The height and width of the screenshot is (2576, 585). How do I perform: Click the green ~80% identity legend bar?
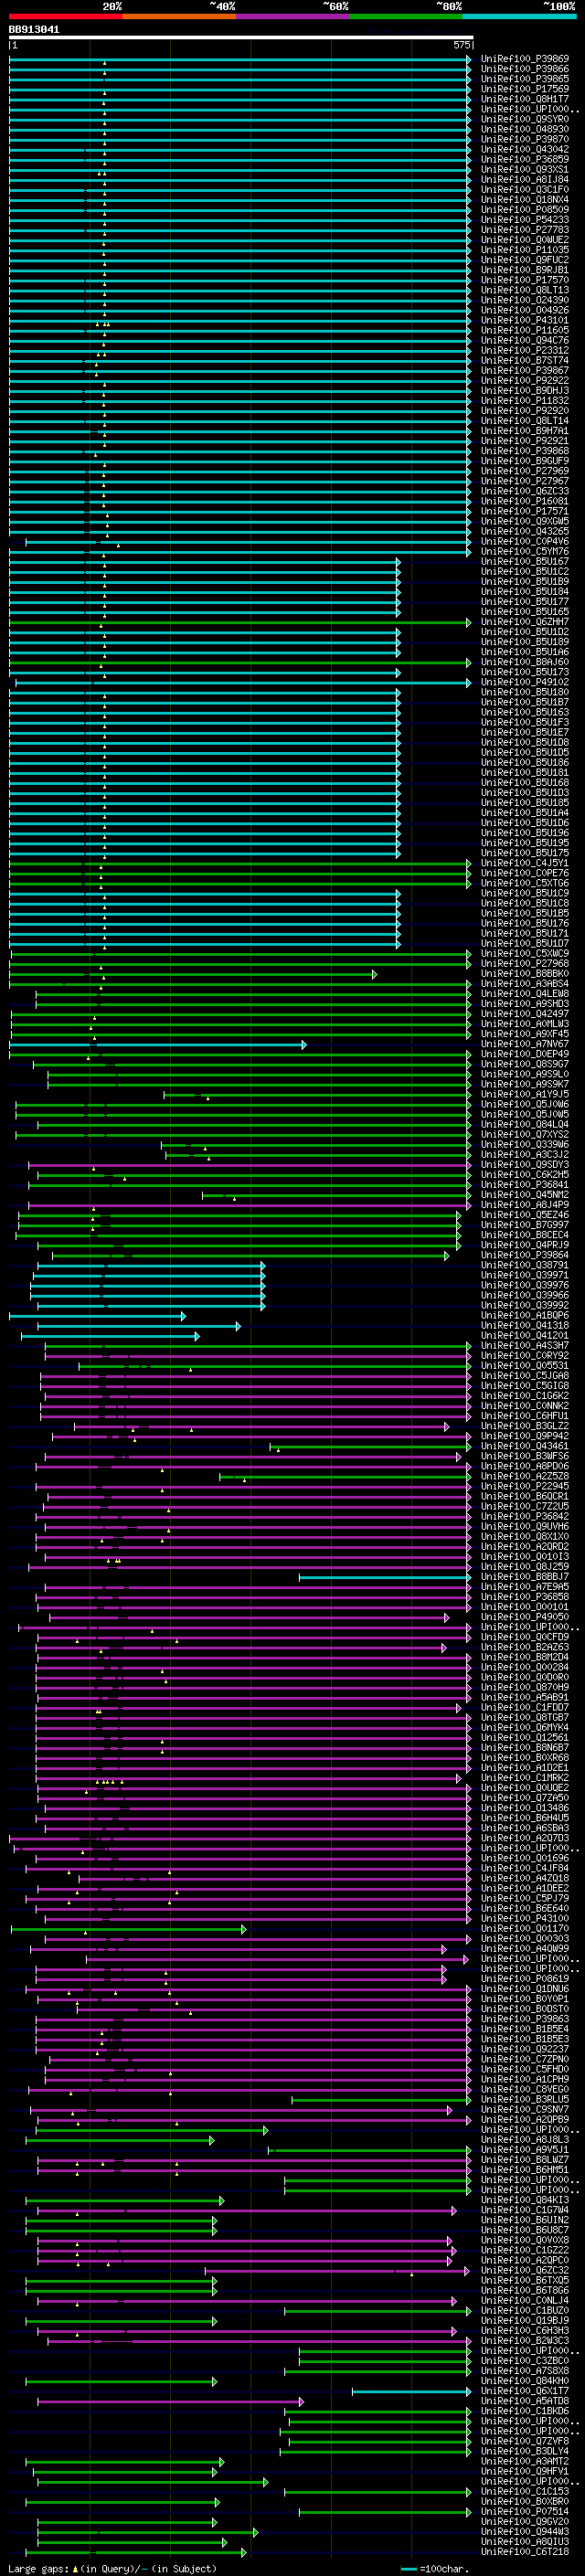click(x=406, y=16)
